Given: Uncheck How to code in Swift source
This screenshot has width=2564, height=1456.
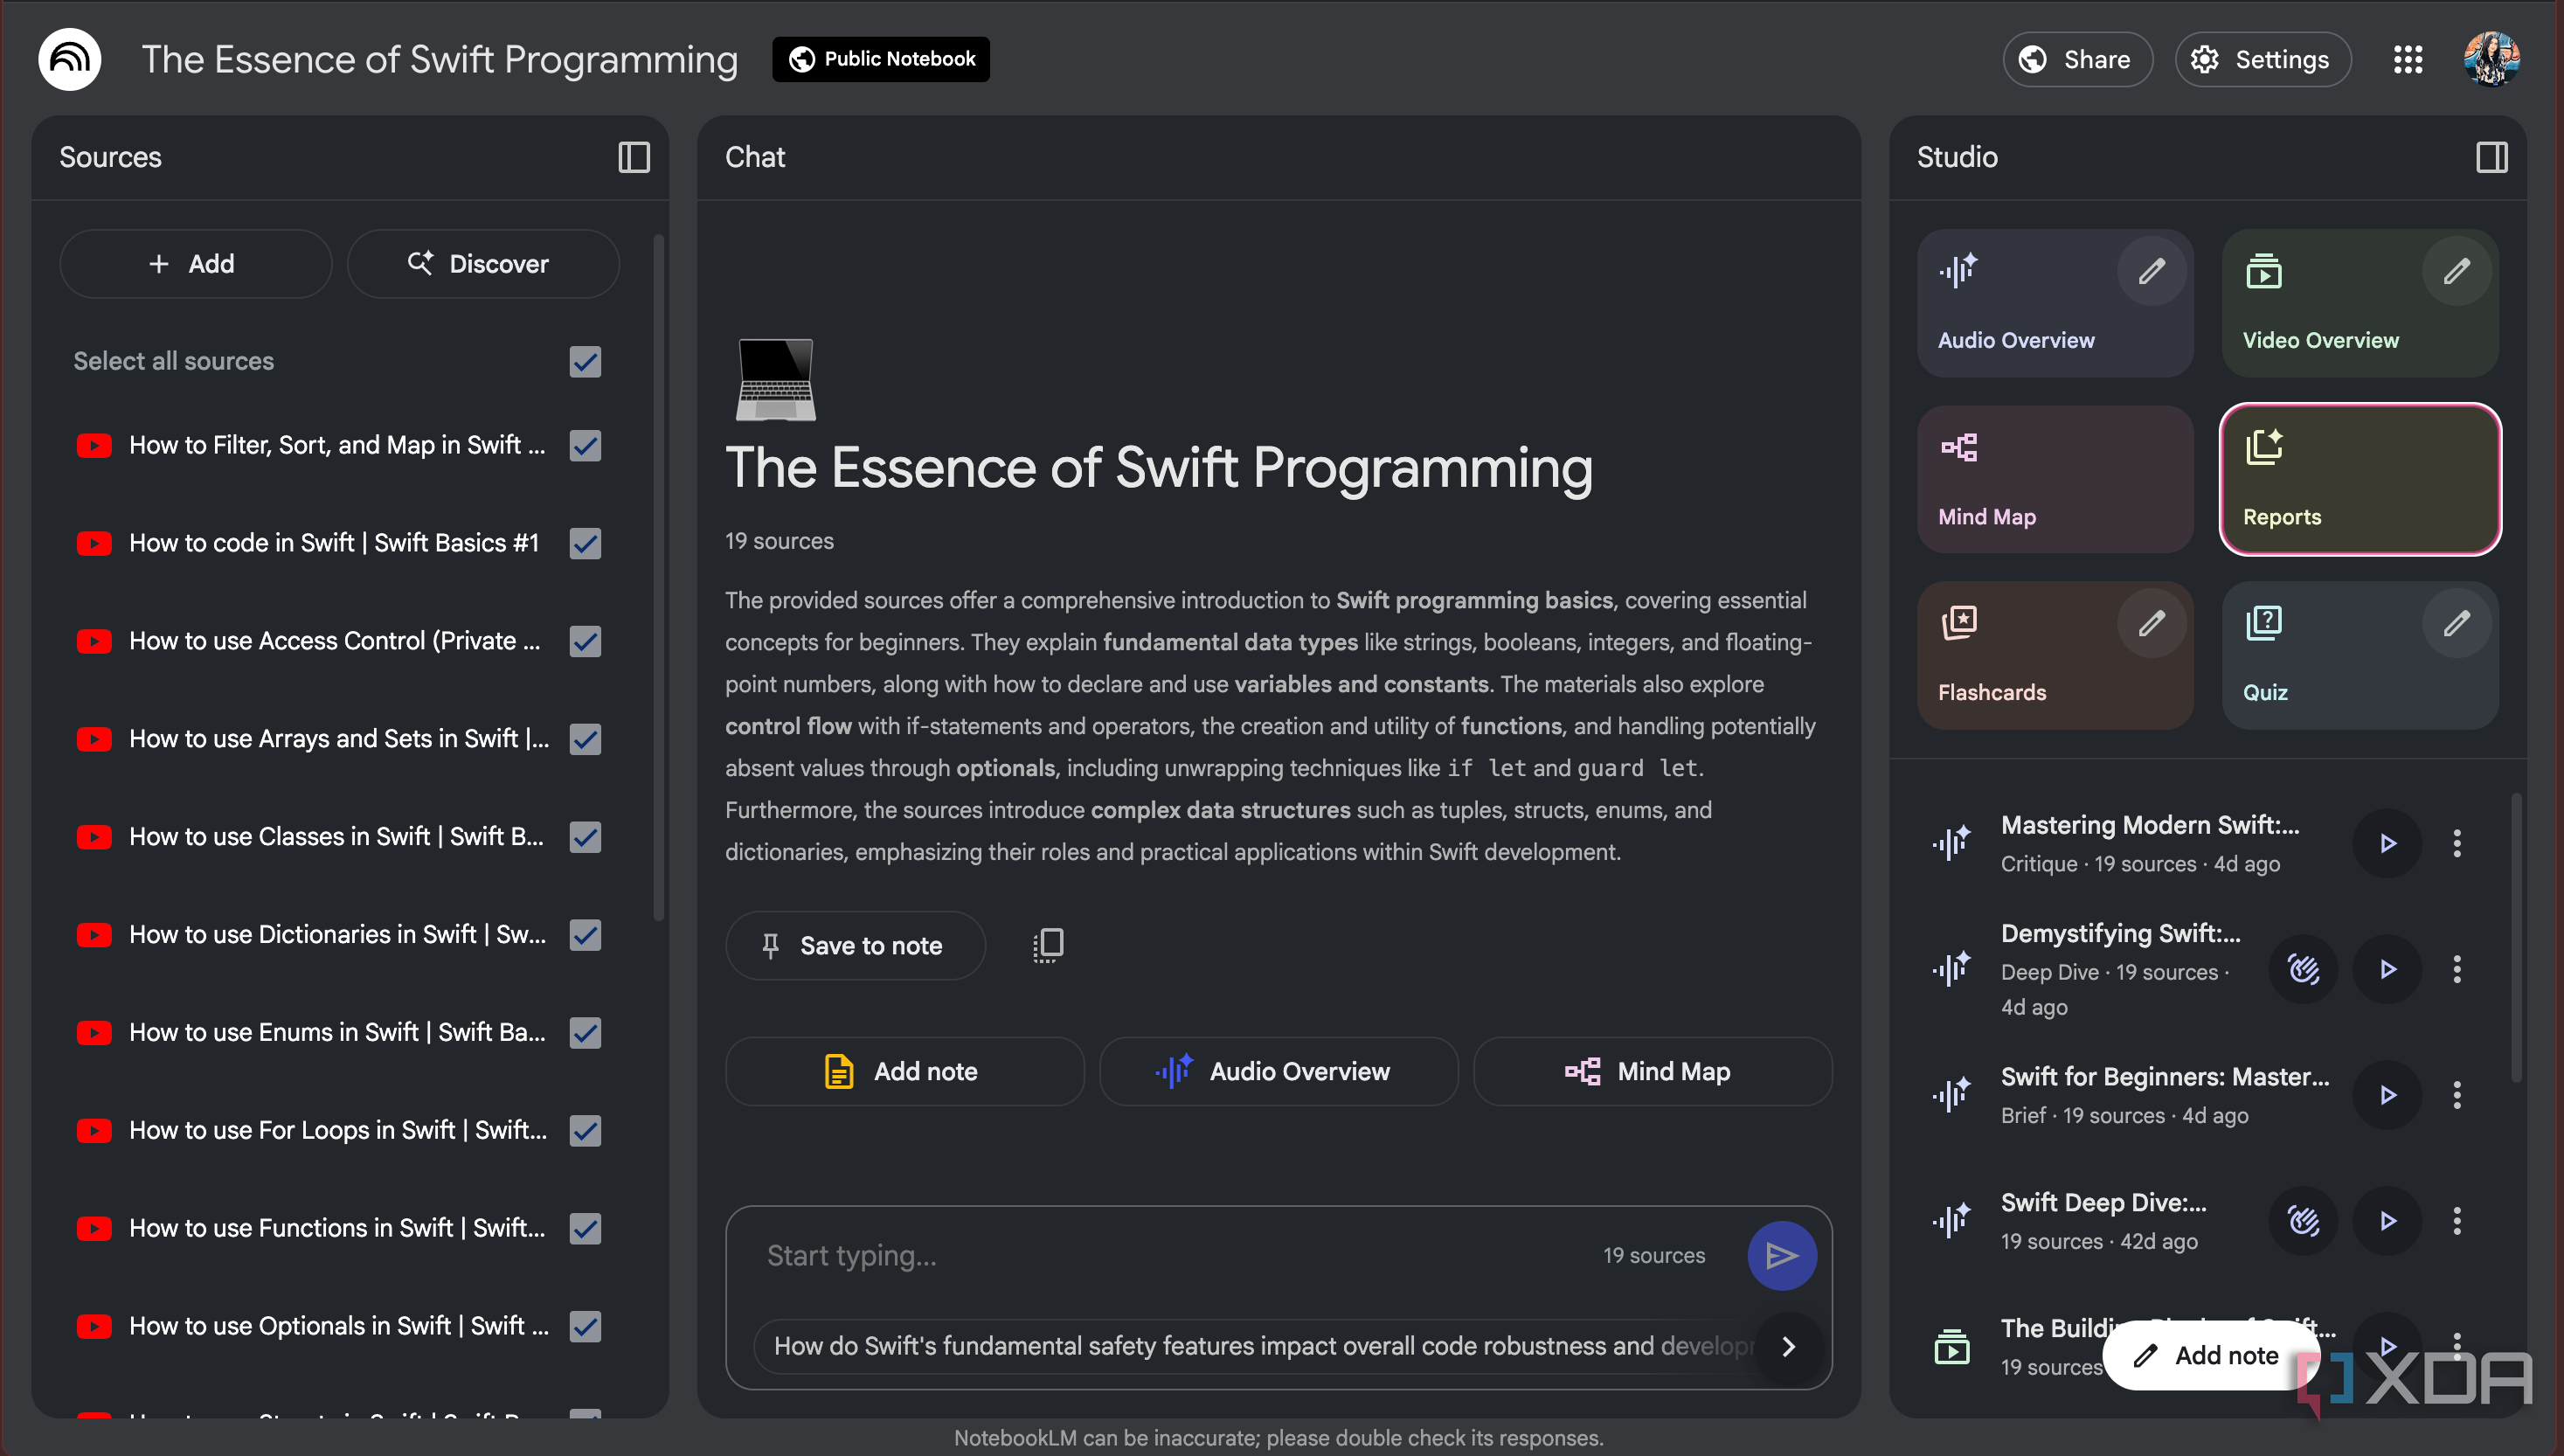Looking at the screenshot, I should (x=585, y=543).
